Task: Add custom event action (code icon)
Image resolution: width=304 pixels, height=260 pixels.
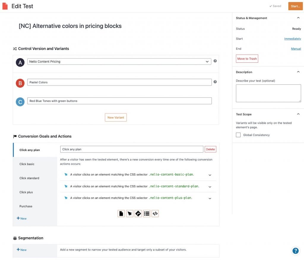Action: click(x=155, y=213)
